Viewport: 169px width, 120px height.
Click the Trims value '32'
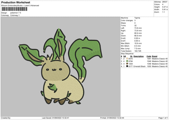click(x=135, y=25)
